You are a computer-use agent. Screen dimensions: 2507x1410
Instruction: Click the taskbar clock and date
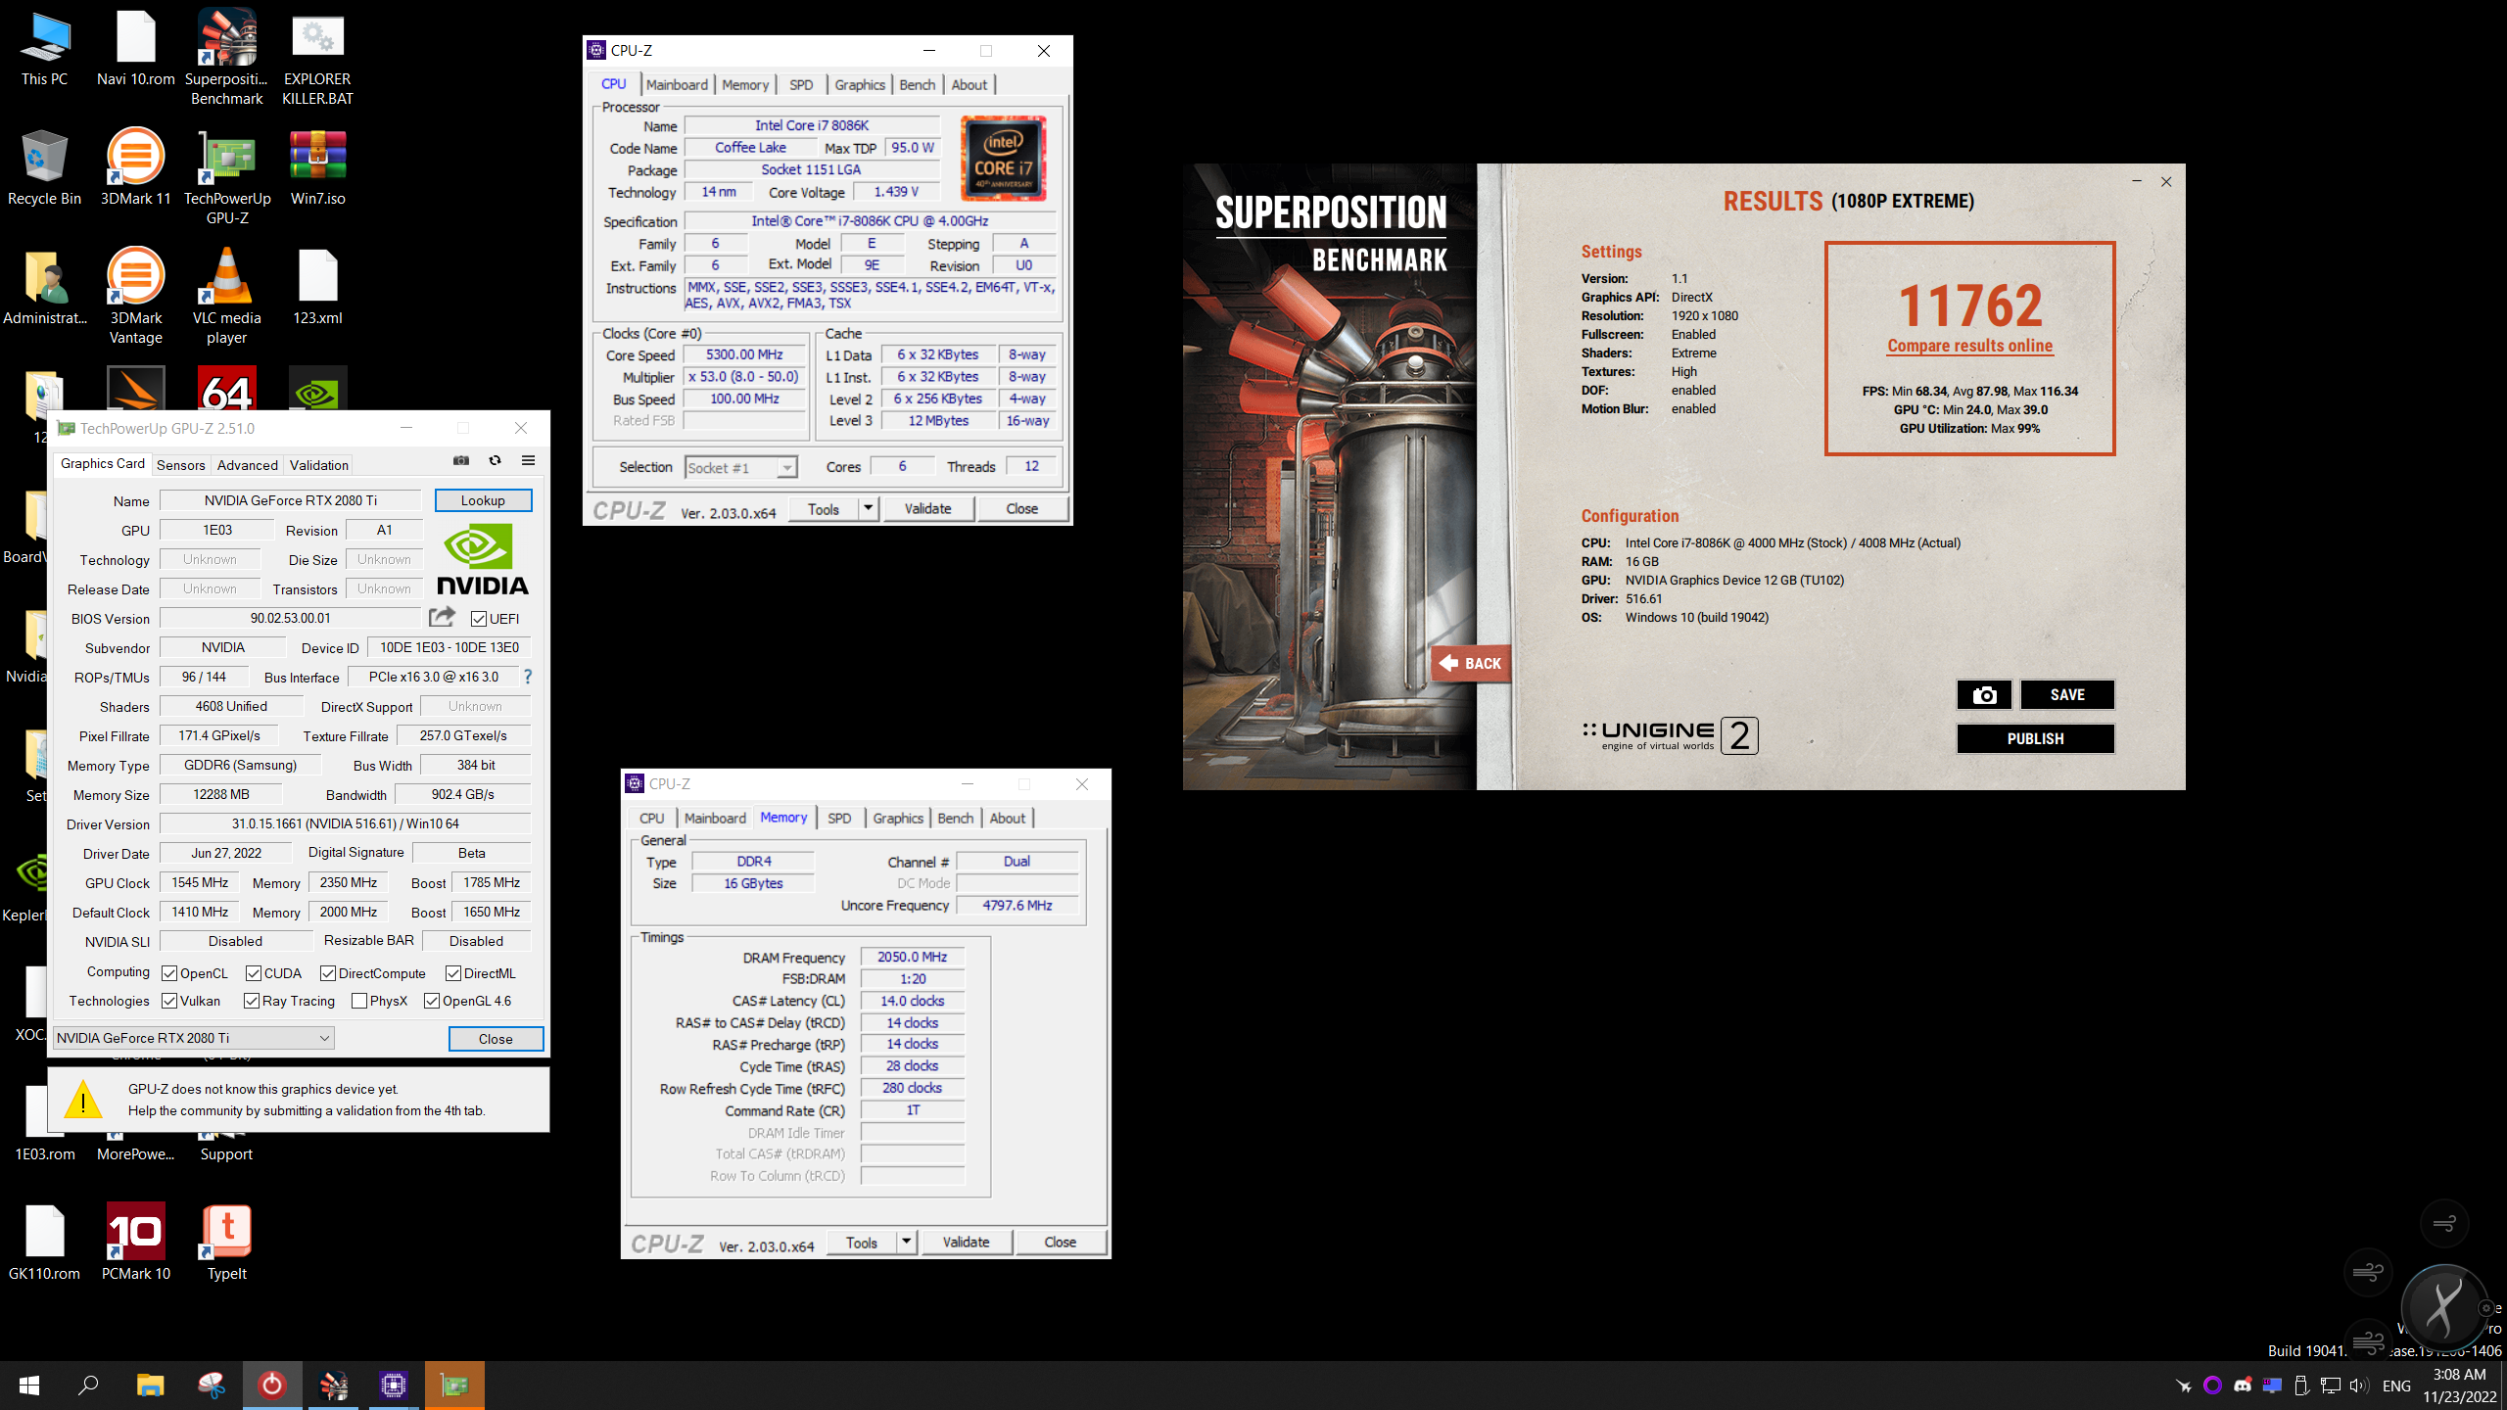click(x=2459, y=1386)
